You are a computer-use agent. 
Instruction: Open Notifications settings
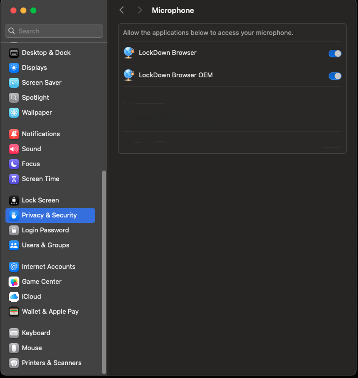click(50, 134)
